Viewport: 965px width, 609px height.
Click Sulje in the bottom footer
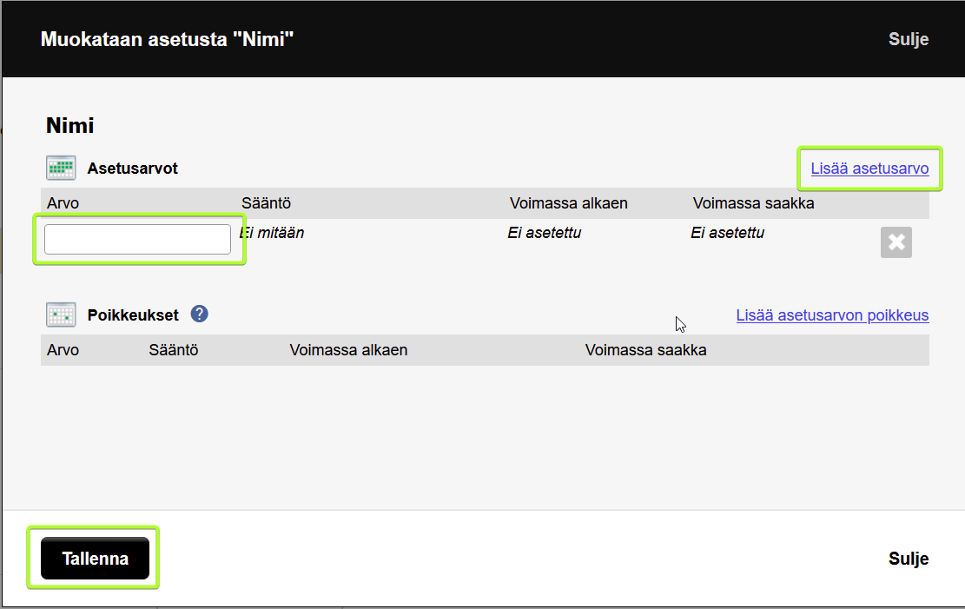909,559
